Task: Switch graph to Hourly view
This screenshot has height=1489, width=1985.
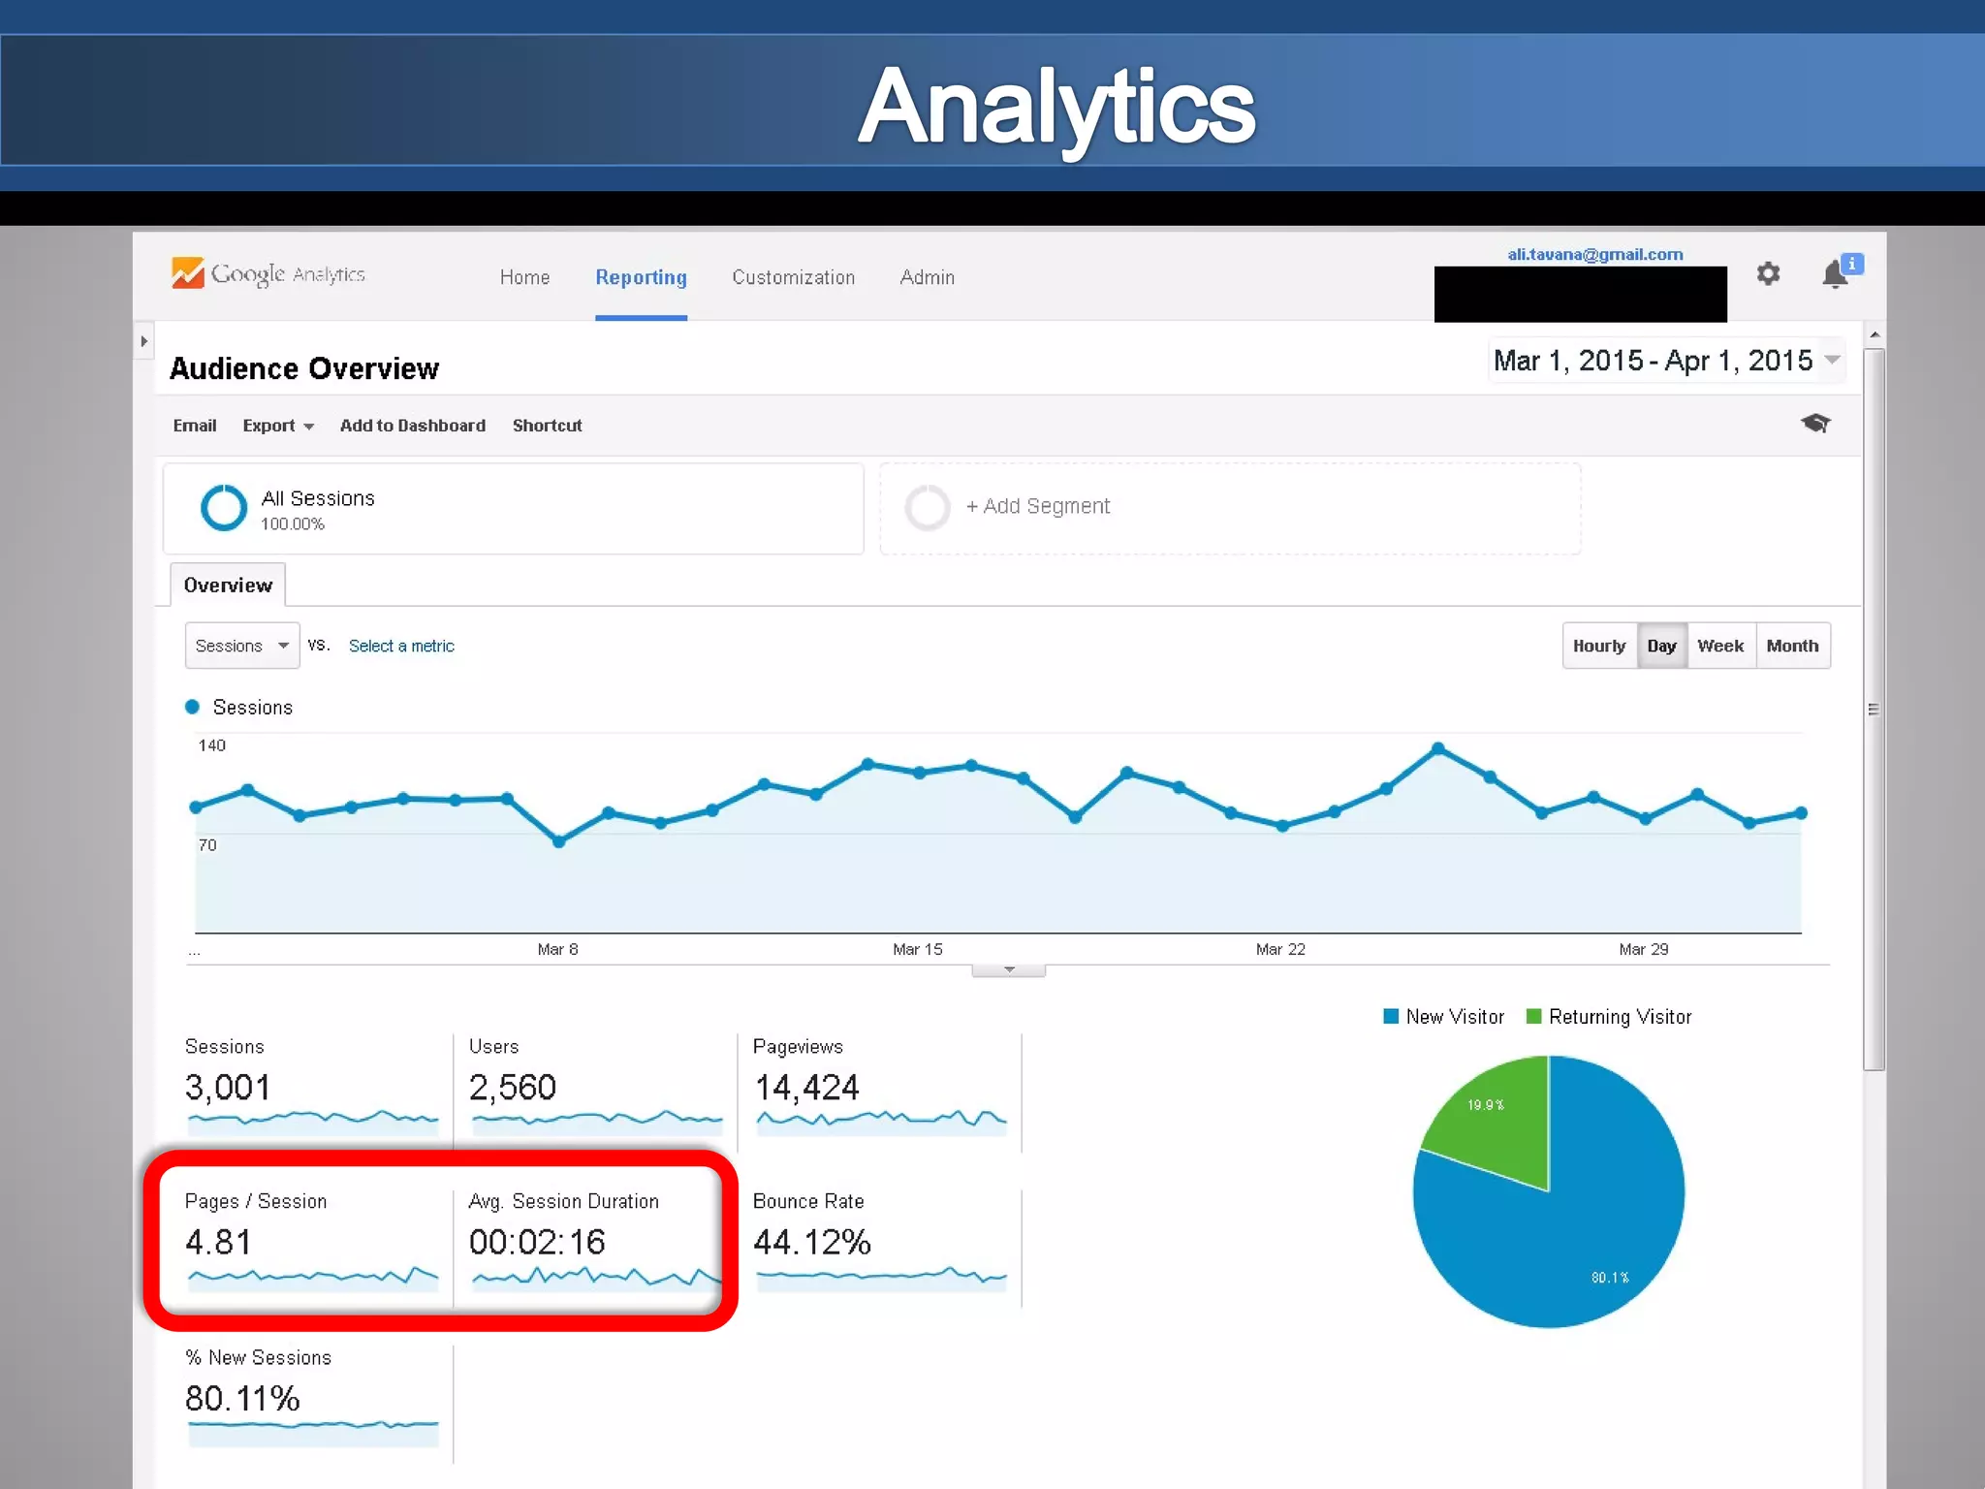Action: [x=1598, y=647]
